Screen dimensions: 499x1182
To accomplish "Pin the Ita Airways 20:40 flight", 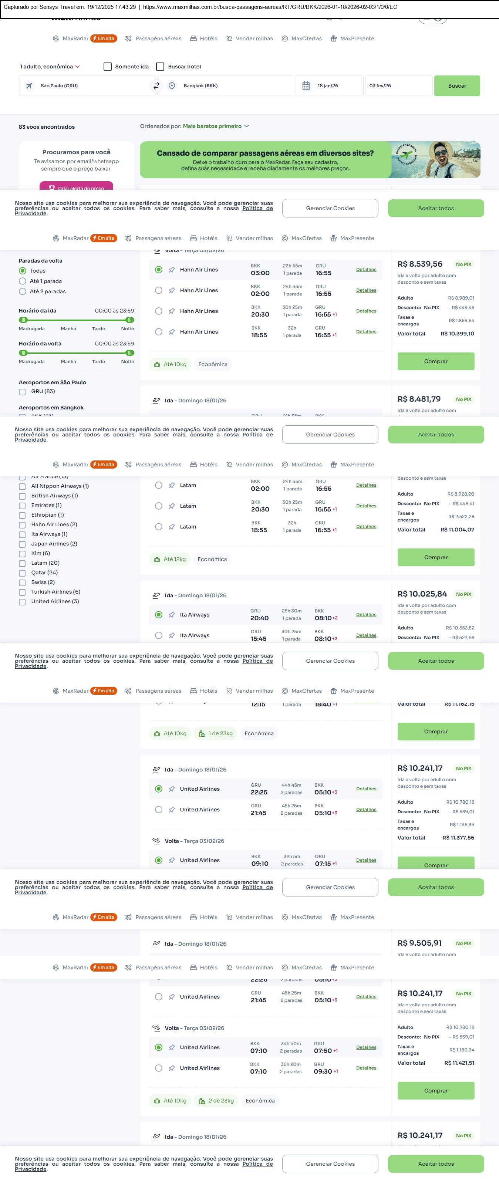I will point(172,615).
